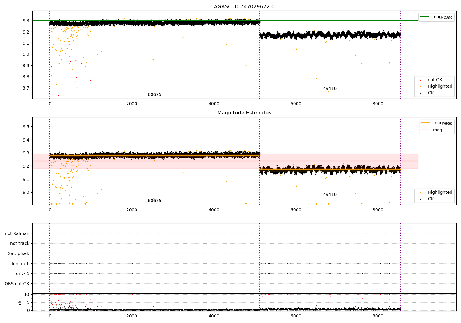The width and height of the screenshot is (461, 323).
Task: Click the "8.7" y-tick in the top plot
Action: 26,88
